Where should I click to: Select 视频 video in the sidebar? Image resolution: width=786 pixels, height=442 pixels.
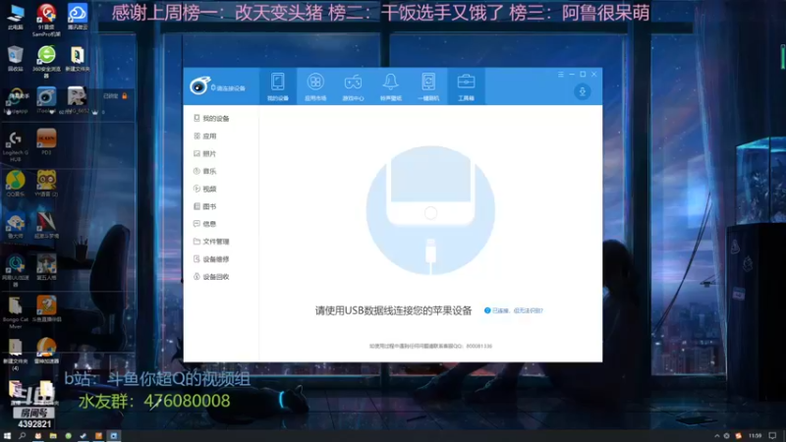click(x=205, y=189)
